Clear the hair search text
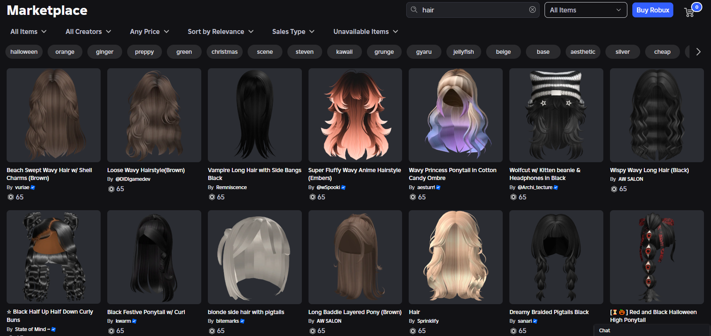 click(x=533, y=10)
